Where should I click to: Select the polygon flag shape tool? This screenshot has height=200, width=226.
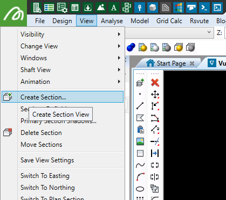[x=140, y=118]
